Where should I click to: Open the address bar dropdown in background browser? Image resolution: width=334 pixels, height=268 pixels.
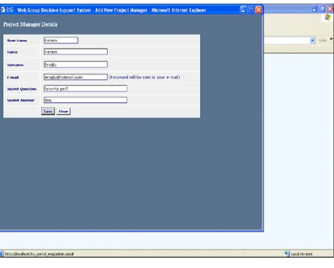312,40
